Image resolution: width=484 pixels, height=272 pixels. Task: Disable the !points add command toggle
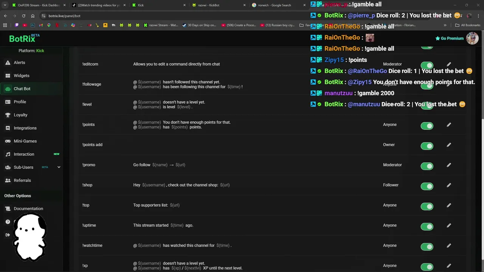[427, 146]
